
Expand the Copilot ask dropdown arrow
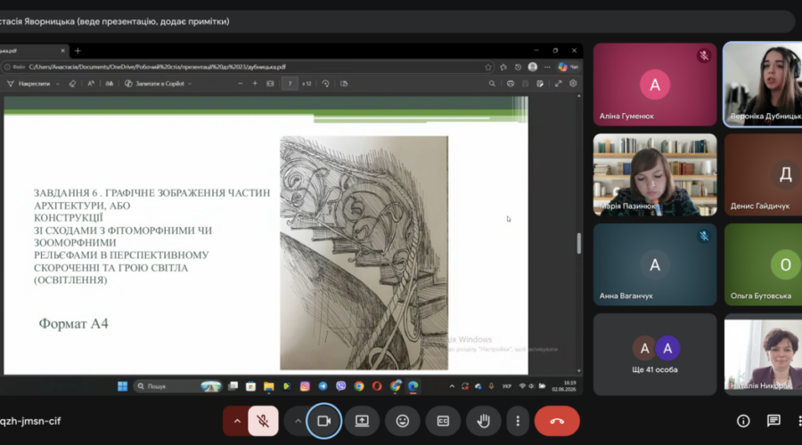coord(190,84)
